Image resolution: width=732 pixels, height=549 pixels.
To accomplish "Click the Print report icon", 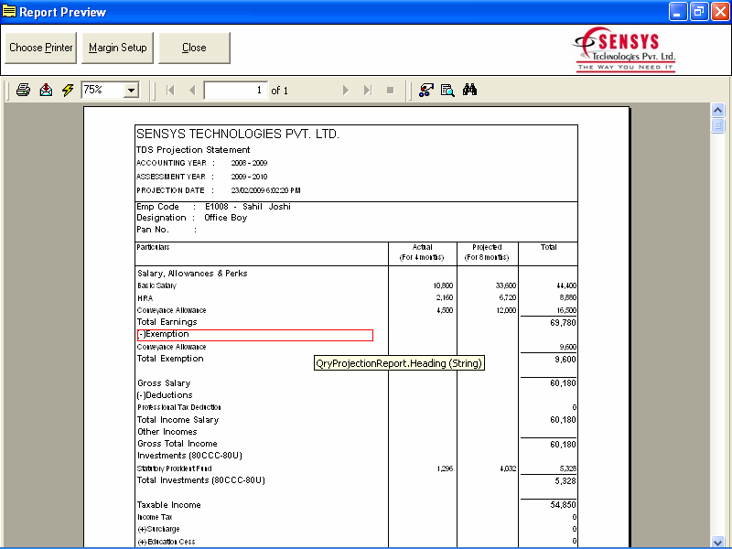I will click(x=23, y=90).
